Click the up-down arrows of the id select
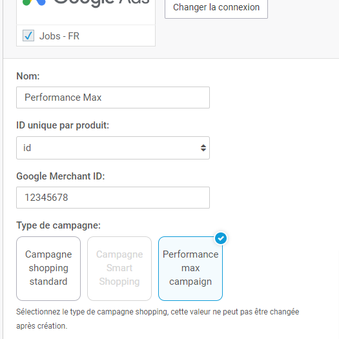 tap(203, 148)
